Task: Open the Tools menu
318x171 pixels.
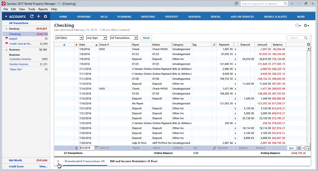Action: click(32, 9)
